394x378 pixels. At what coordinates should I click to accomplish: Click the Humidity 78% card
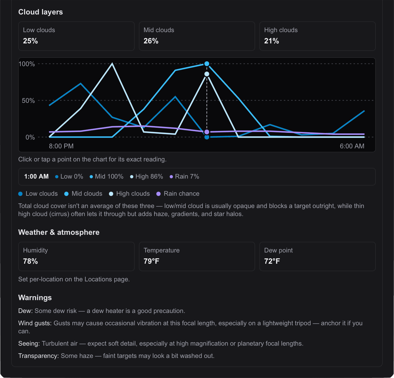pos(76,256)
